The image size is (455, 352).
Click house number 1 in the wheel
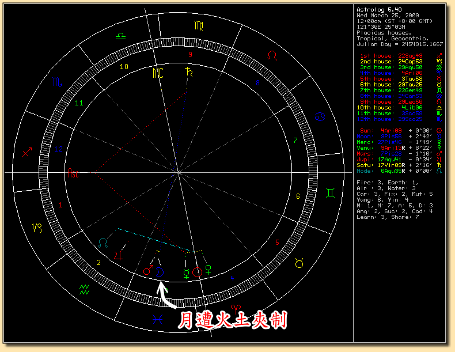click(60, 205)
